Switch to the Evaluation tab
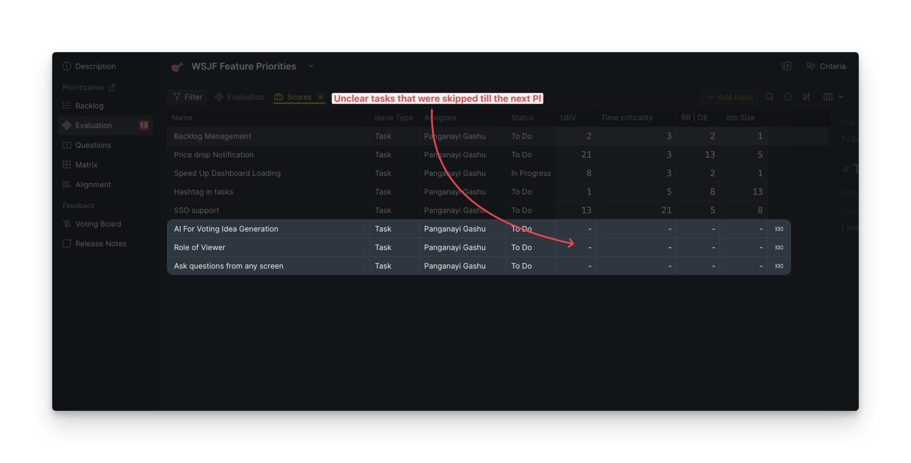This screenshot has width=911, height=463. pos(239,97)
